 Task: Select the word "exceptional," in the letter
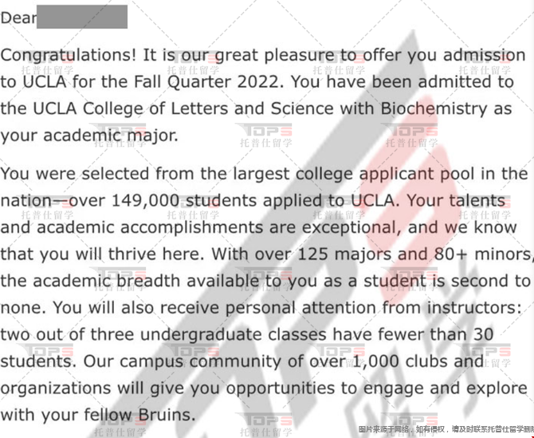351,227
